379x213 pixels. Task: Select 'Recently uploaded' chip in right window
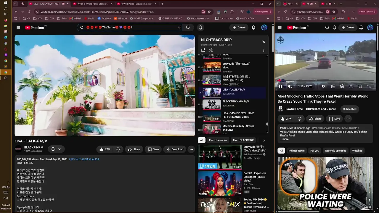click(335, 151)
